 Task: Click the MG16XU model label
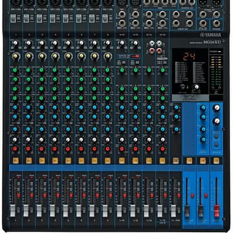coord(212,42)
